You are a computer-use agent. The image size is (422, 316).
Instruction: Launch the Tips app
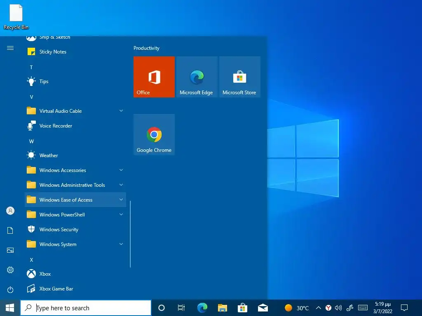(75, 81)
